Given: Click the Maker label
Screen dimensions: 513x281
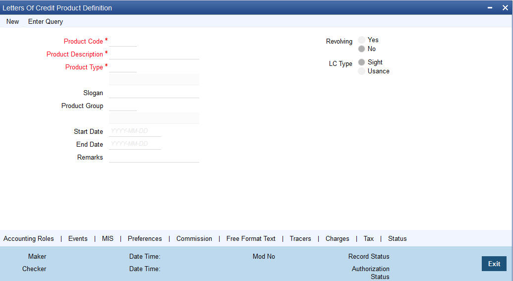Looking at the screenshot, I should tap(37, 256).
